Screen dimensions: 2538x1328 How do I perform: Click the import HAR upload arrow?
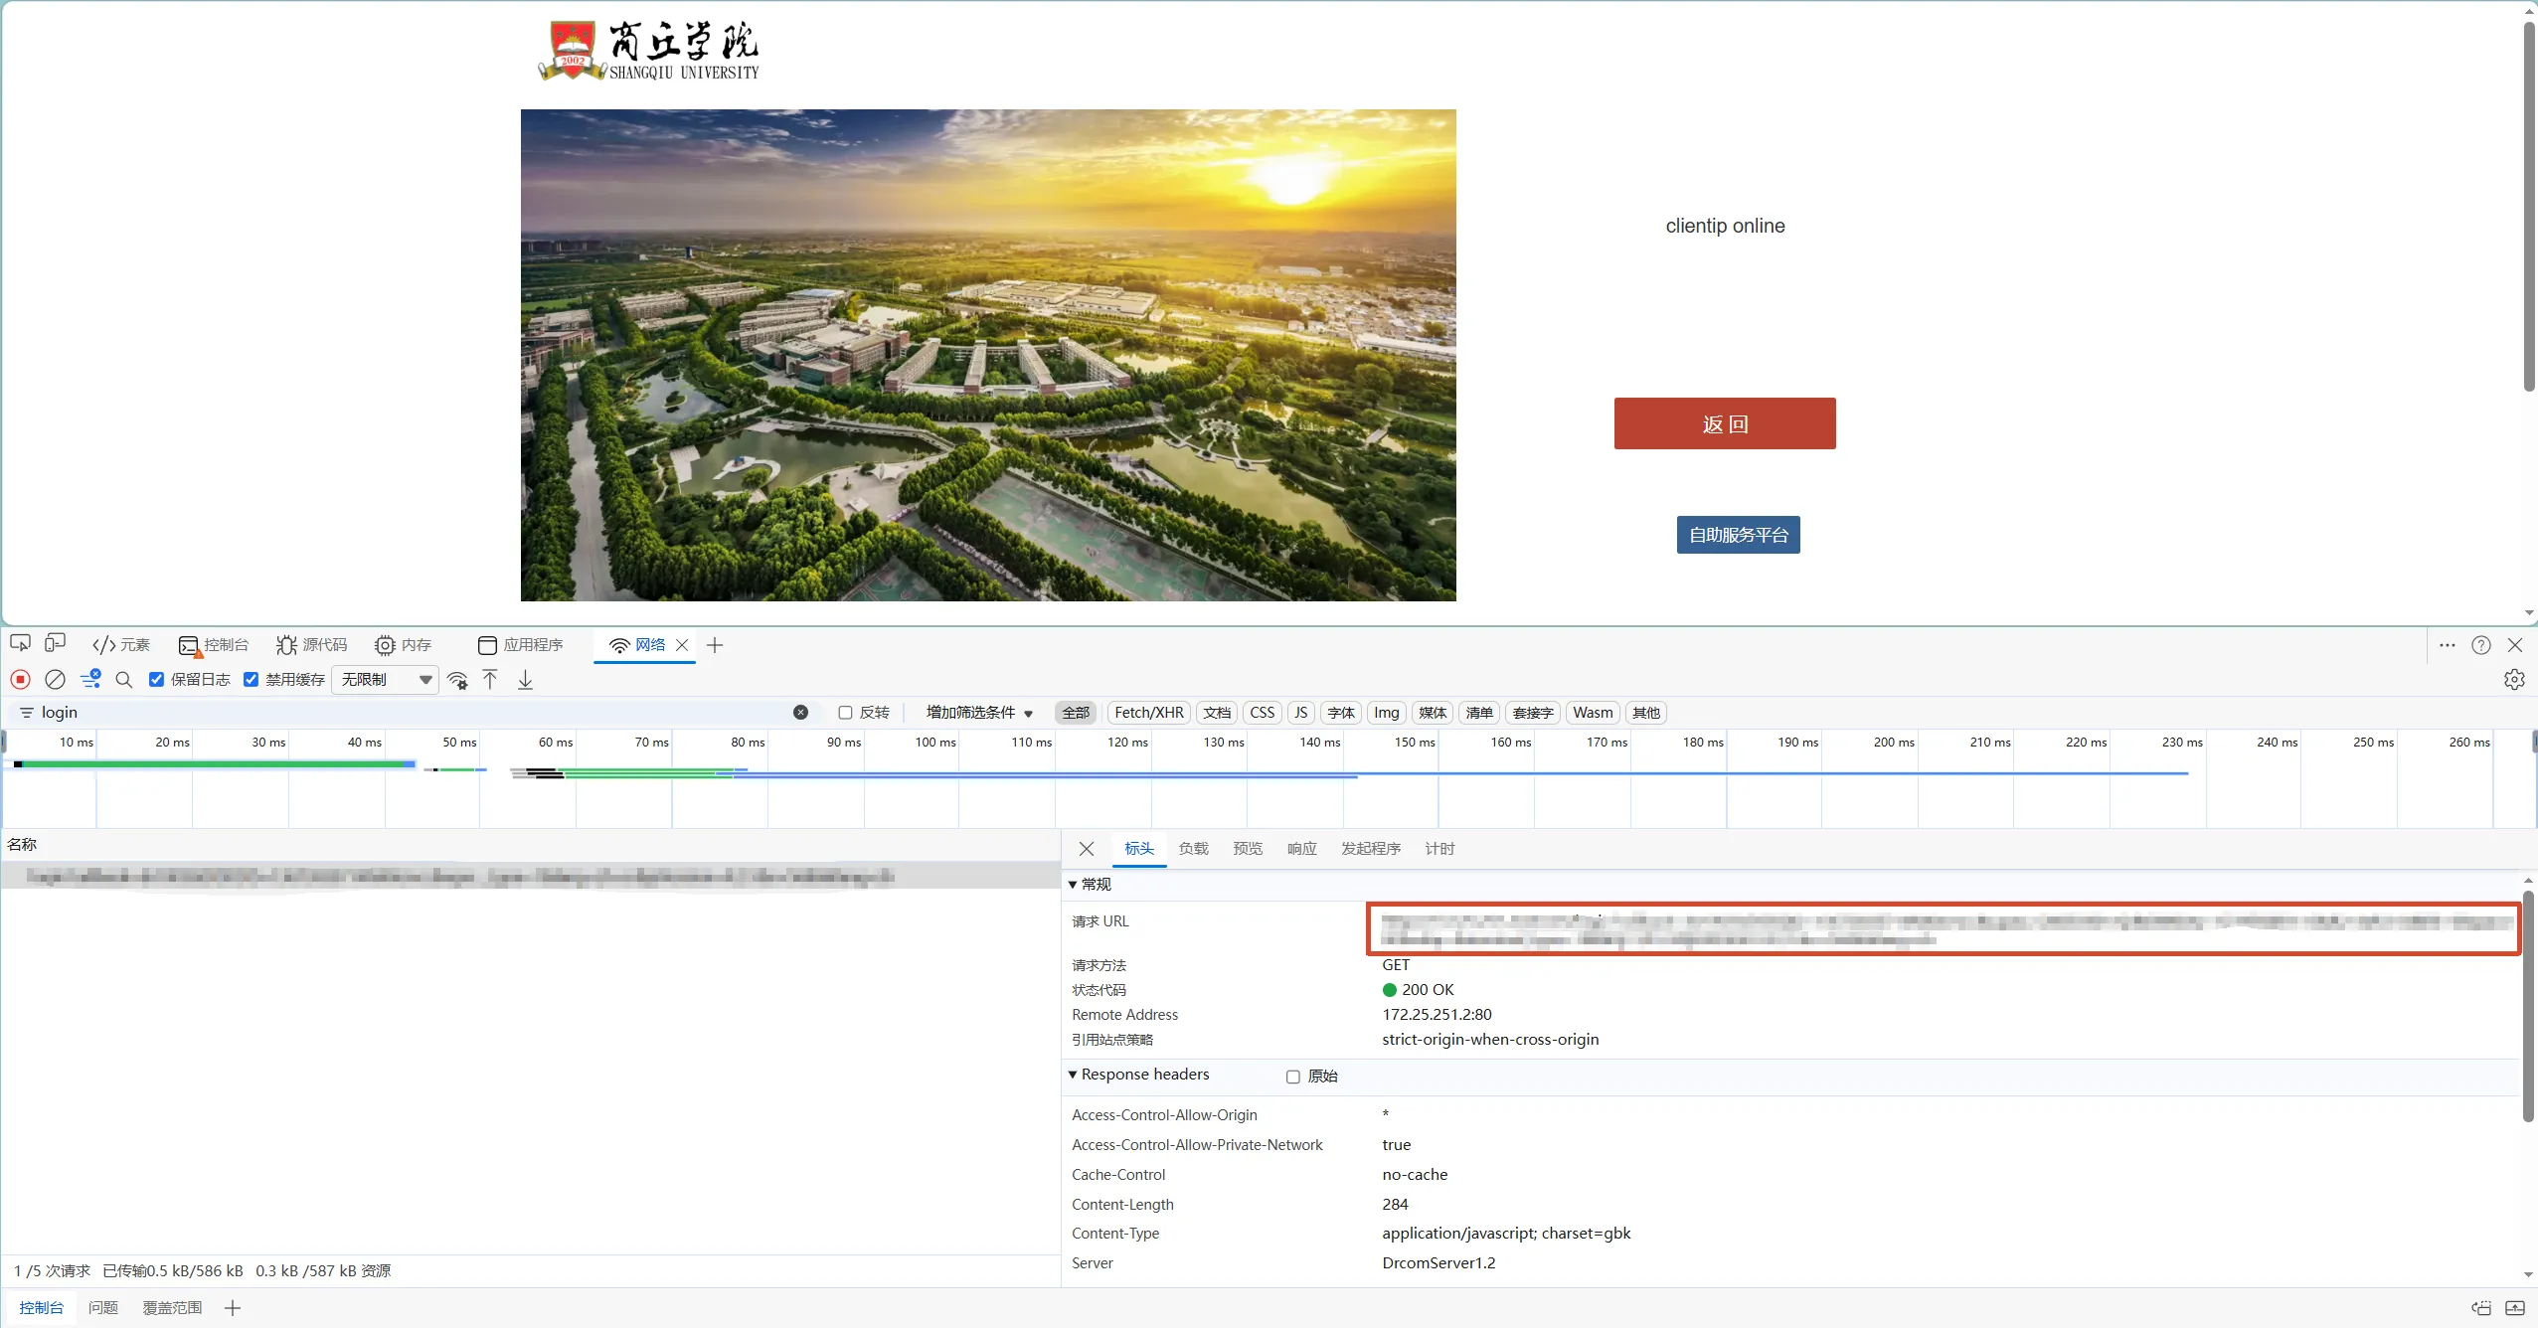point(490,680)
